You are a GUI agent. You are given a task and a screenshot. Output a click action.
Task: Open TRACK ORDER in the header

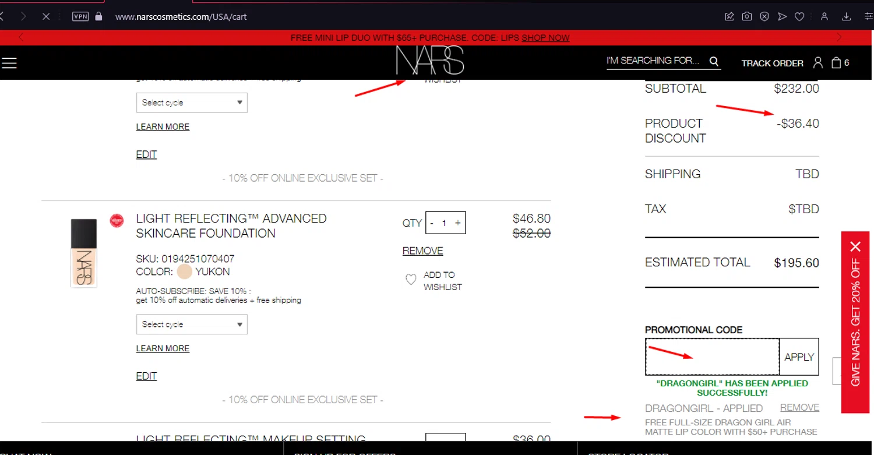[772, 63]
